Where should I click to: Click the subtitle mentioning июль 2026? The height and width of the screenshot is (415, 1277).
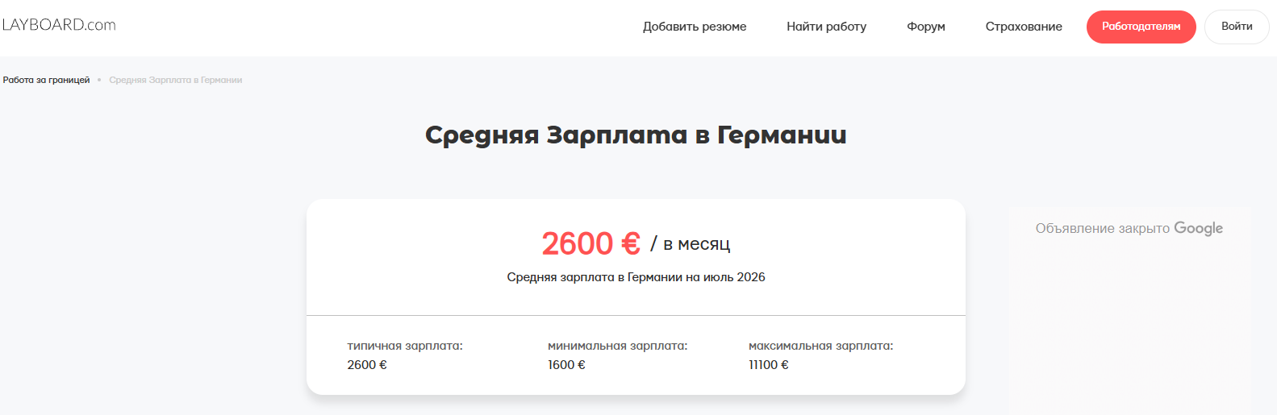636,277
